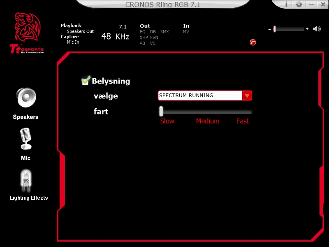Viewport: 329px width, 247px height.
Task: Toggle the SVN output indicator
Action: 154,37
